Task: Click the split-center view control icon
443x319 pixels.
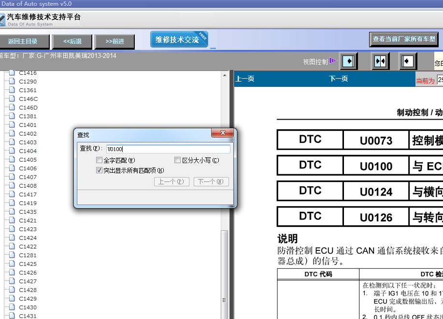Action: [x=380, y=61]
